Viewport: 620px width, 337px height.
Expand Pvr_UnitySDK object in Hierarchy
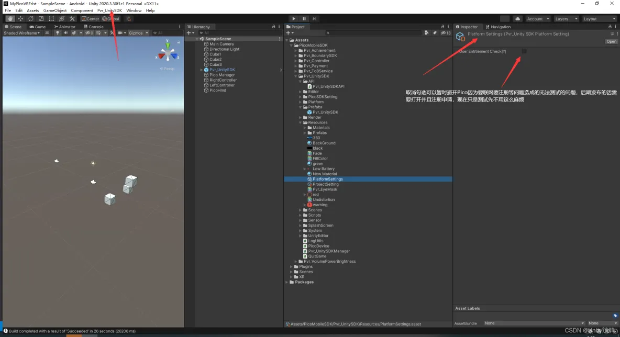(x=201, y=70)
